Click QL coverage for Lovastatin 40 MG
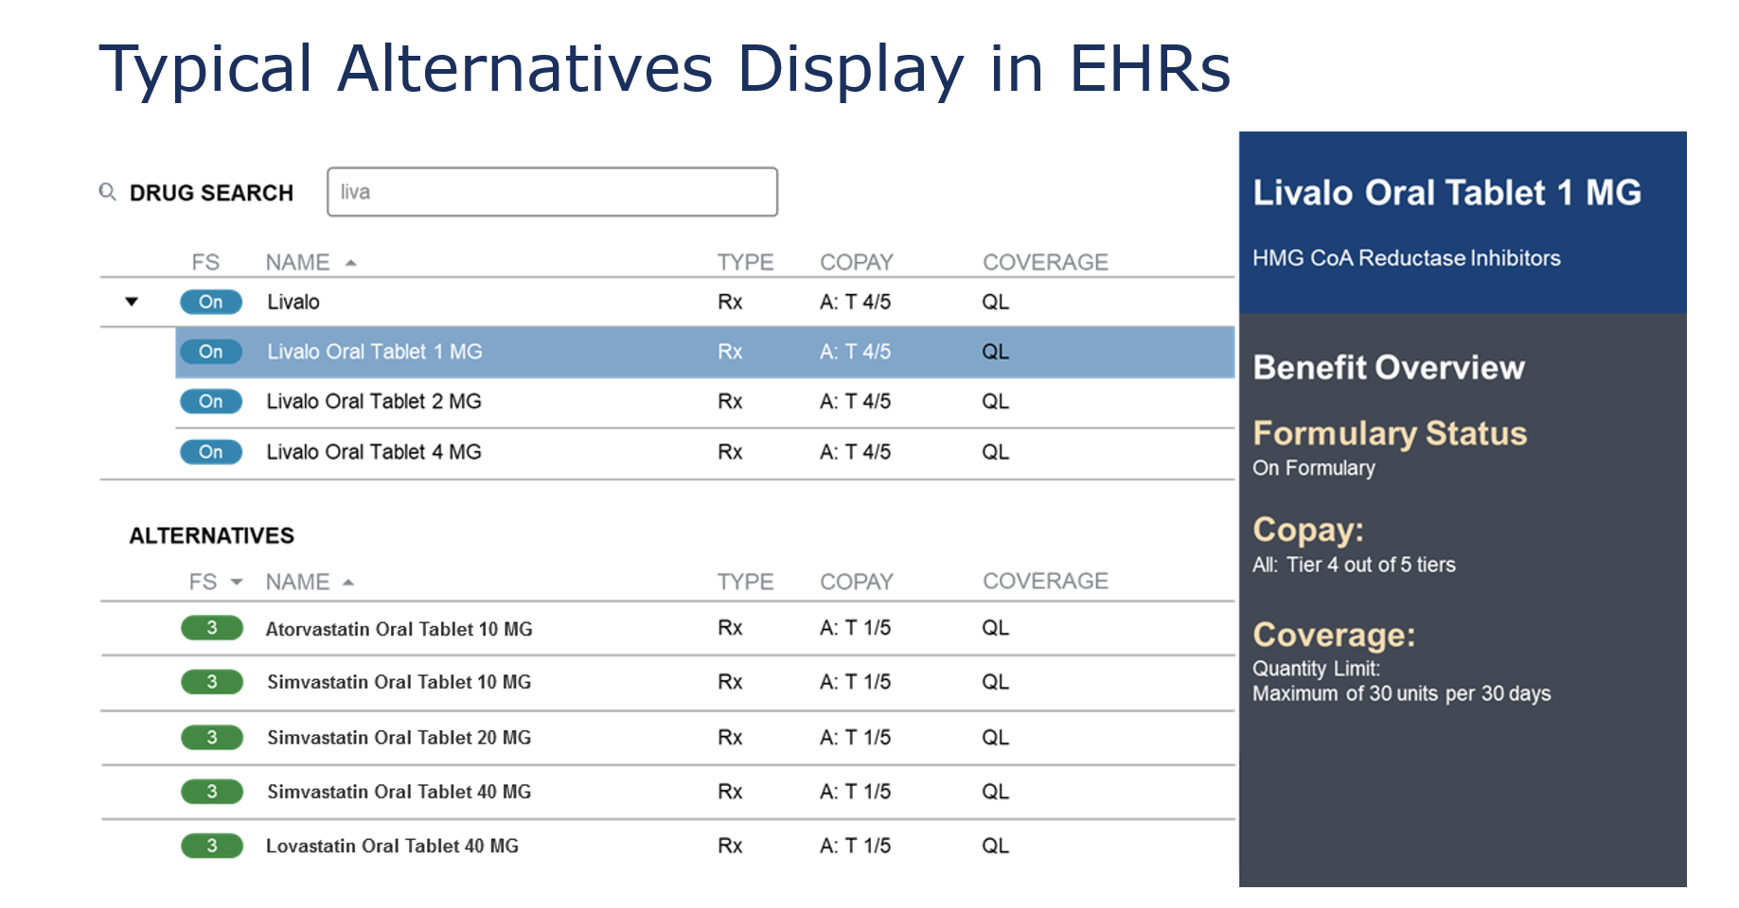 pos(995,846)
